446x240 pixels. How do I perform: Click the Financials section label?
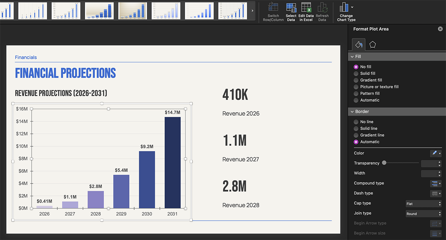[26, 57]
